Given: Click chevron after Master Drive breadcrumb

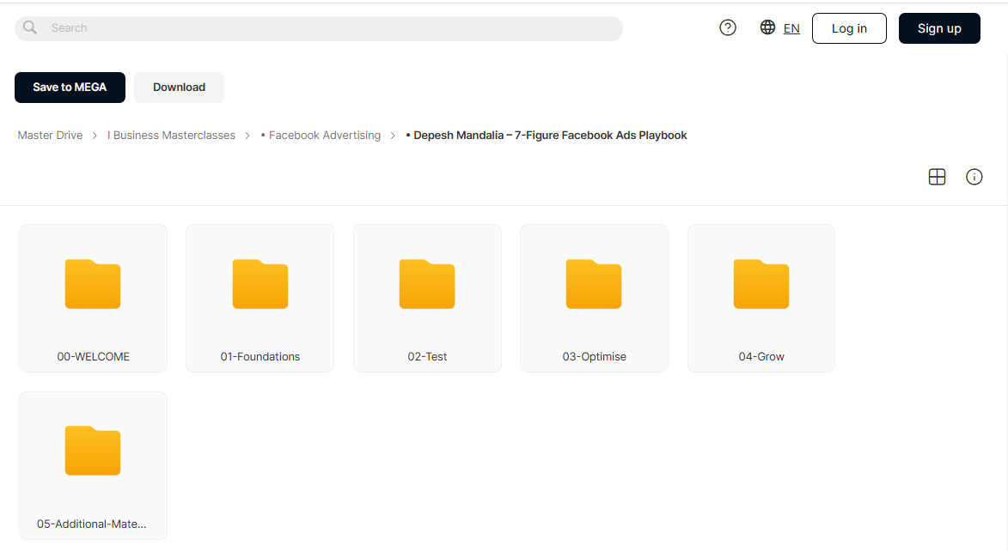Looking at the screenshot, I should tap(95, 136).
